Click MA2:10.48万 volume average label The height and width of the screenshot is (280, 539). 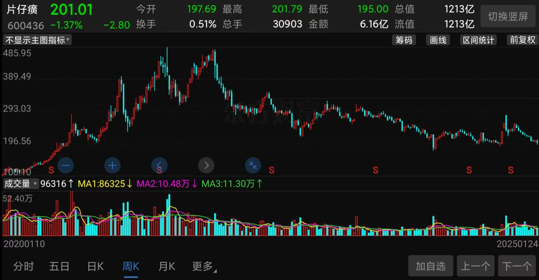tap(167, 184)
